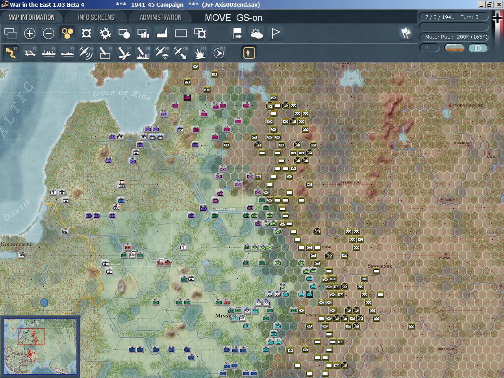
Task: Click the Gulf of Riga label
Action: pyautogui.click(x=122, y=94)
